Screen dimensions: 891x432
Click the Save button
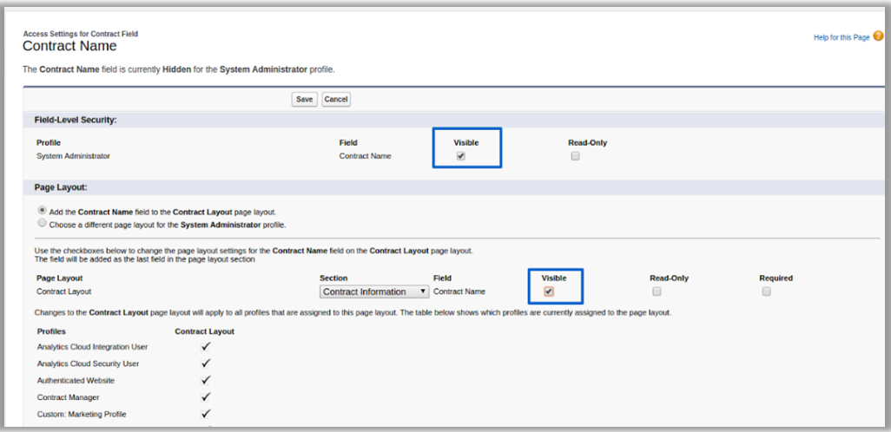tap(304, 100)
